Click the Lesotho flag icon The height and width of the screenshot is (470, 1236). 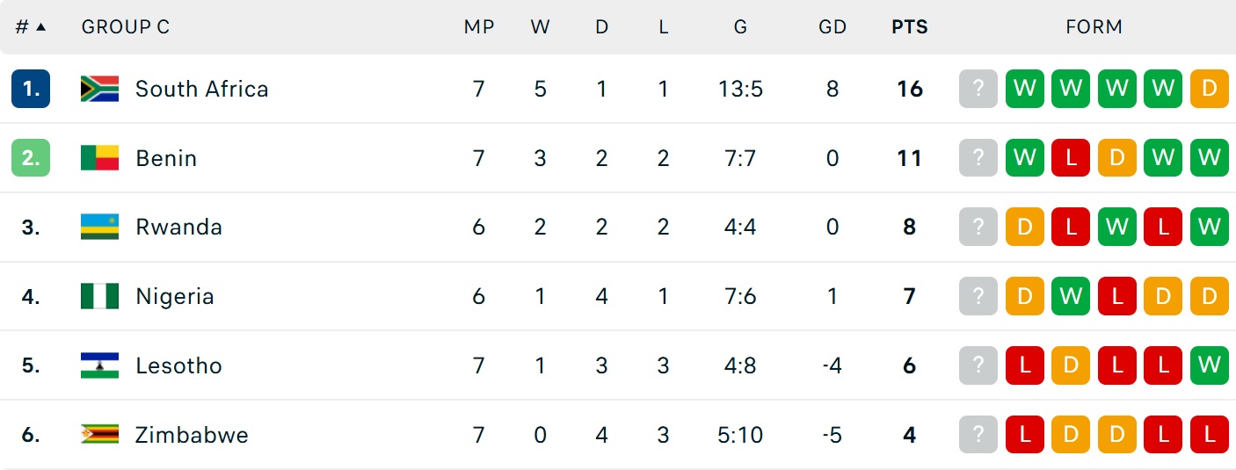click(99, 365)
